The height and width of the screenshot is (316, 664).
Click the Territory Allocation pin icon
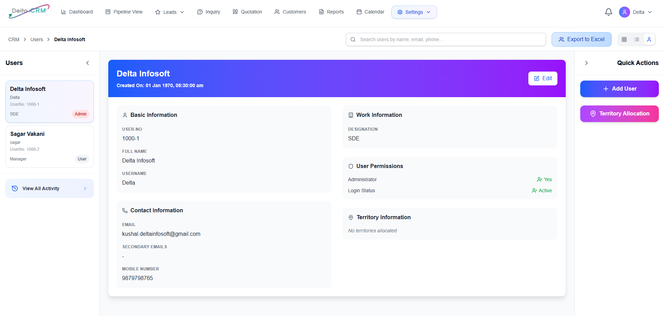coord(593,114)
